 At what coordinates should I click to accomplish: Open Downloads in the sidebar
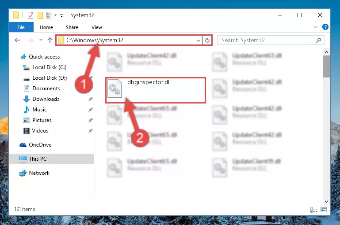coord(46,99)
